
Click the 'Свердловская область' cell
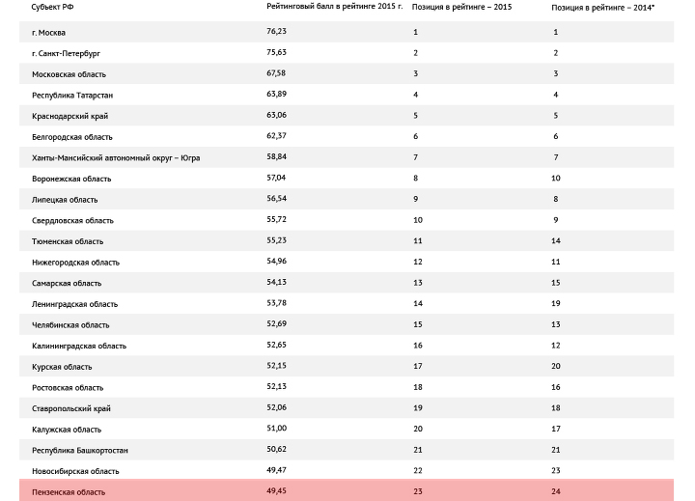[72, 220]
